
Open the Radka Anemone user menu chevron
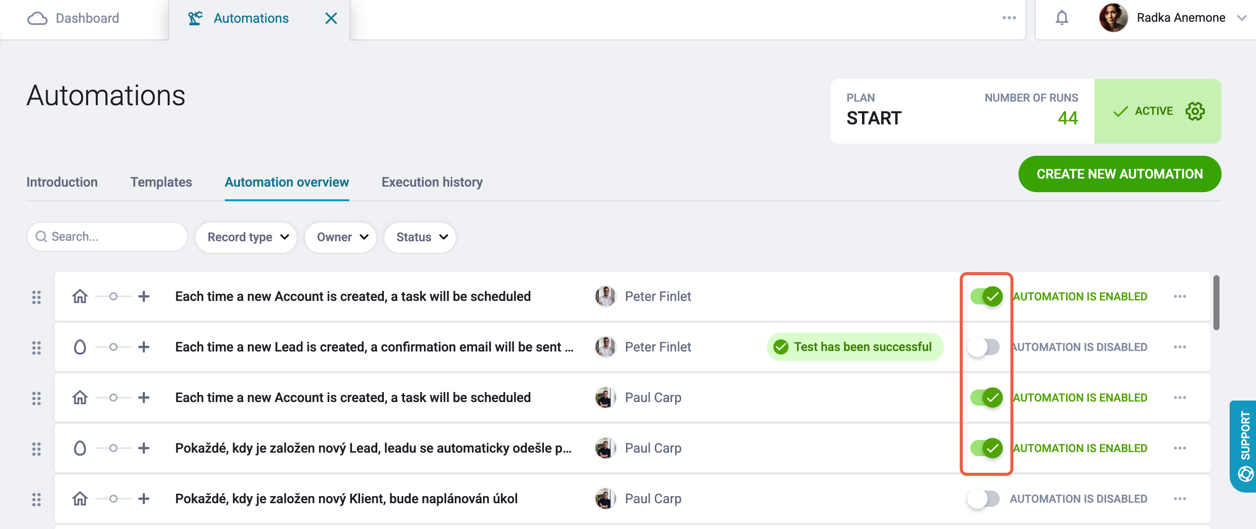(x=1241, y=18)
